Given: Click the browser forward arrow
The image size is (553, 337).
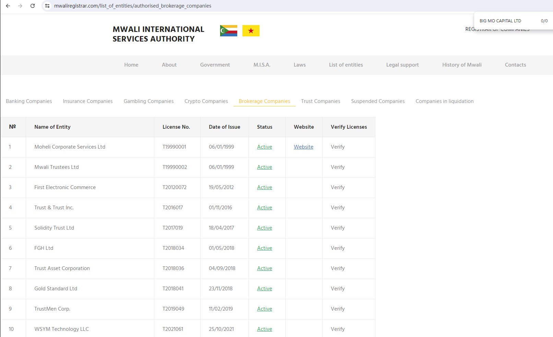Looking at the screenshot, I should 20,6.
